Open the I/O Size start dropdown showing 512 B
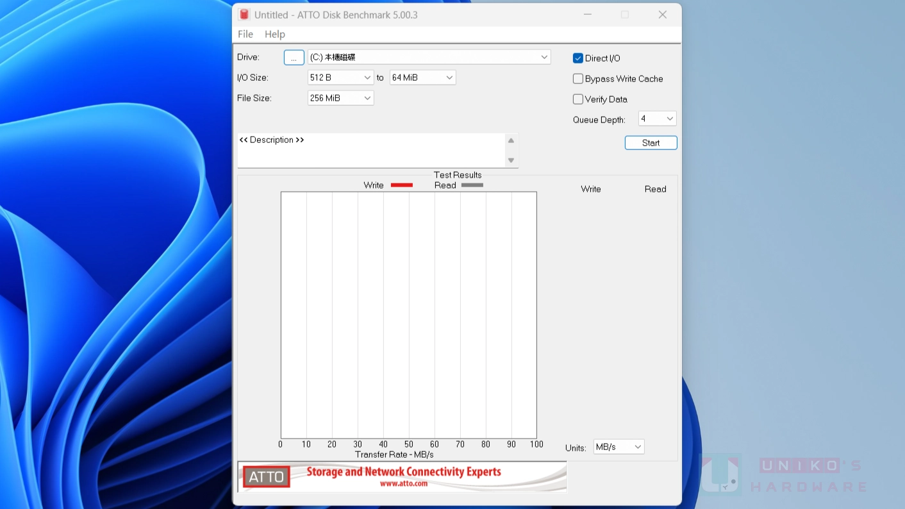This screenshot has width=905, height=509. [340, 78]
